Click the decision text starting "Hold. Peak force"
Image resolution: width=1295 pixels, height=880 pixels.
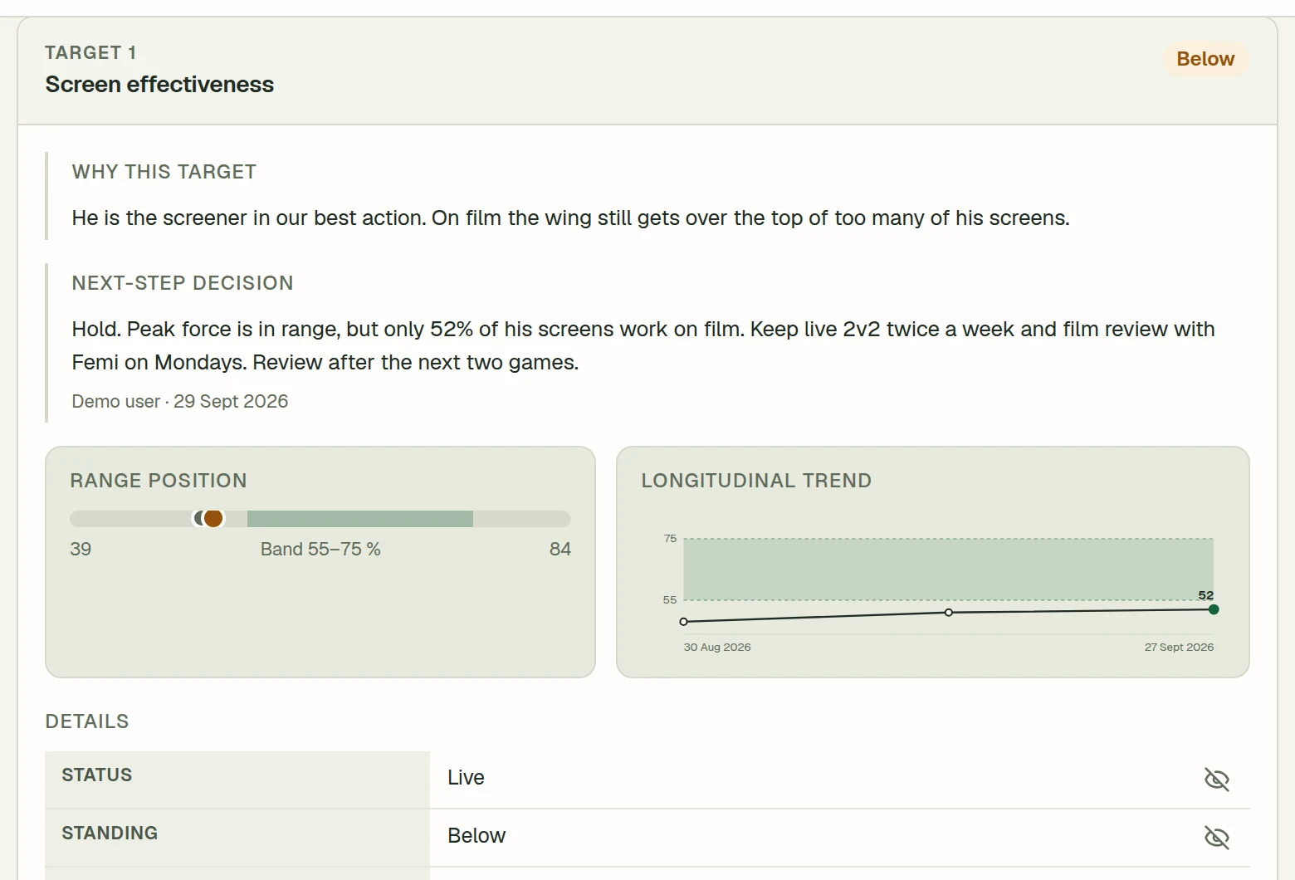click(643, 345)
